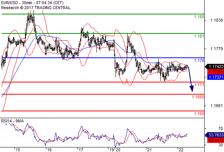The image size is (224, 152).
Task: Click the 1.1779 price axis label
Action: click(x=216, y=49)
